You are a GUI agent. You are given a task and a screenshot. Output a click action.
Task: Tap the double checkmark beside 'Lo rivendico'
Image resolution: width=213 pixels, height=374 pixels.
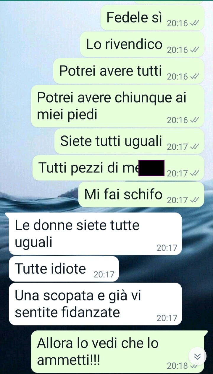[x=194, y=50]
